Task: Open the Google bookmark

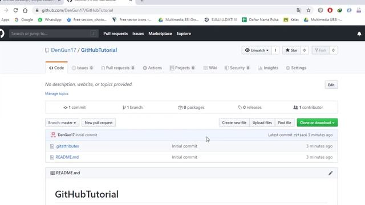Action: click(24, 20)
